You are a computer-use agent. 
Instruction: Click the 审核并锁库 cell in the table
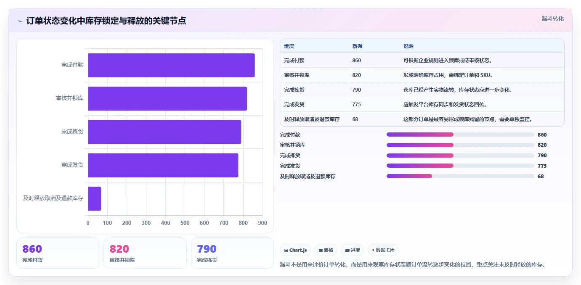click(297, 75)
